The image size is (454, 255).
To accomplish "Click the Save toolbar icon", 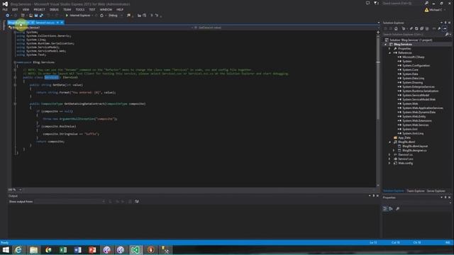I will pos(36,16).
